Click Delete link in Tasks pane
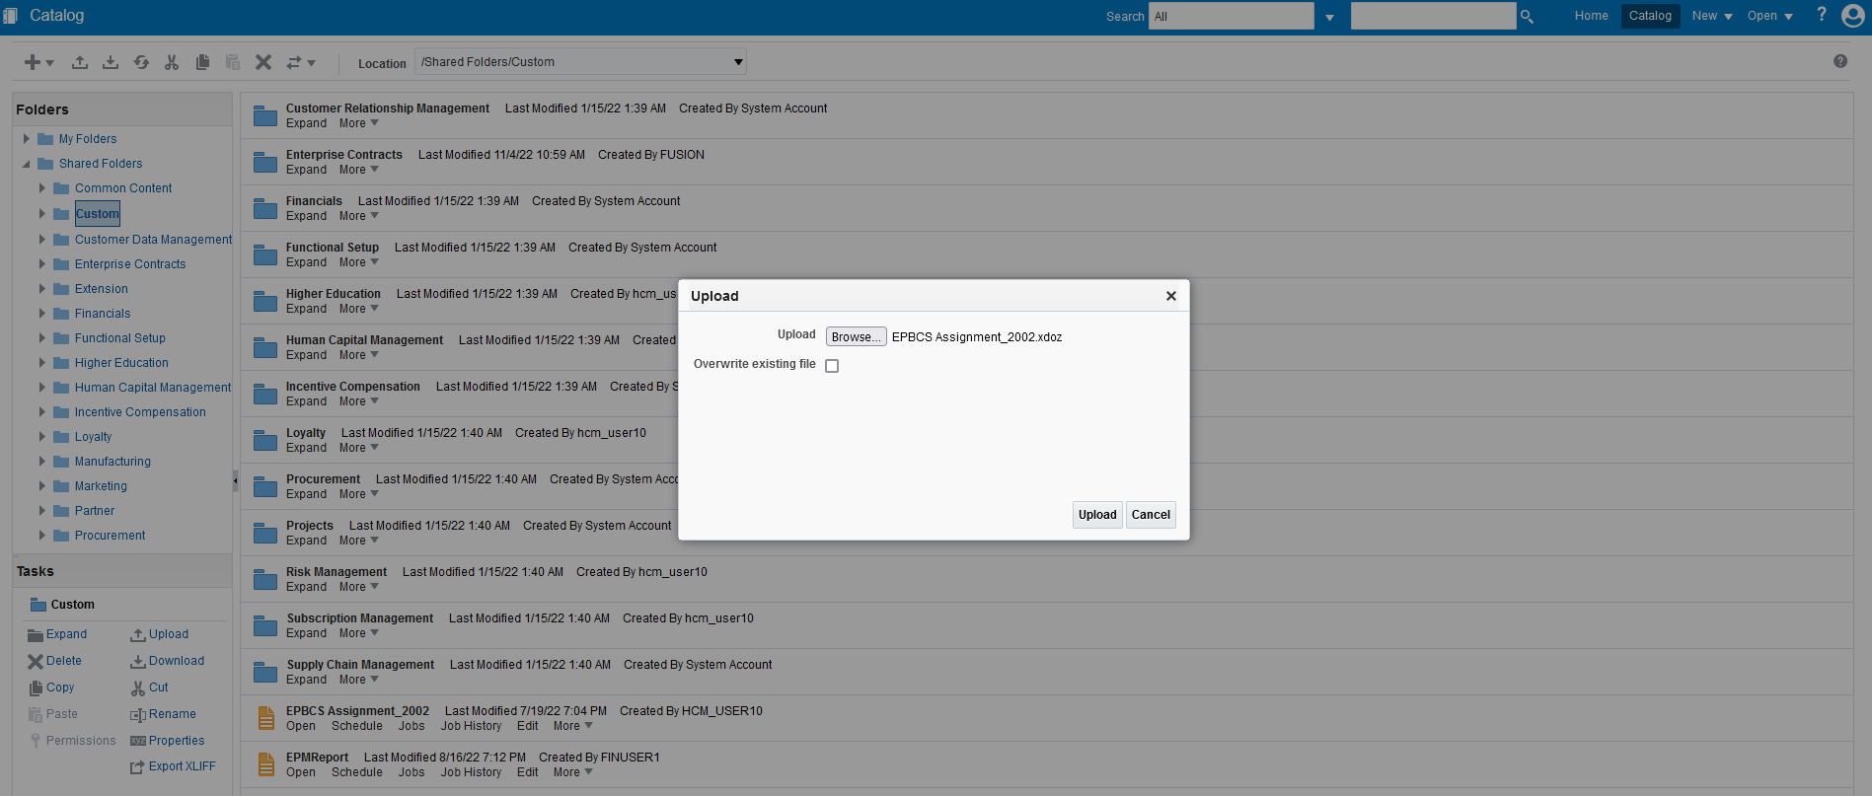Viewport: 1872px width, 796px height. [x=64, y=661]
